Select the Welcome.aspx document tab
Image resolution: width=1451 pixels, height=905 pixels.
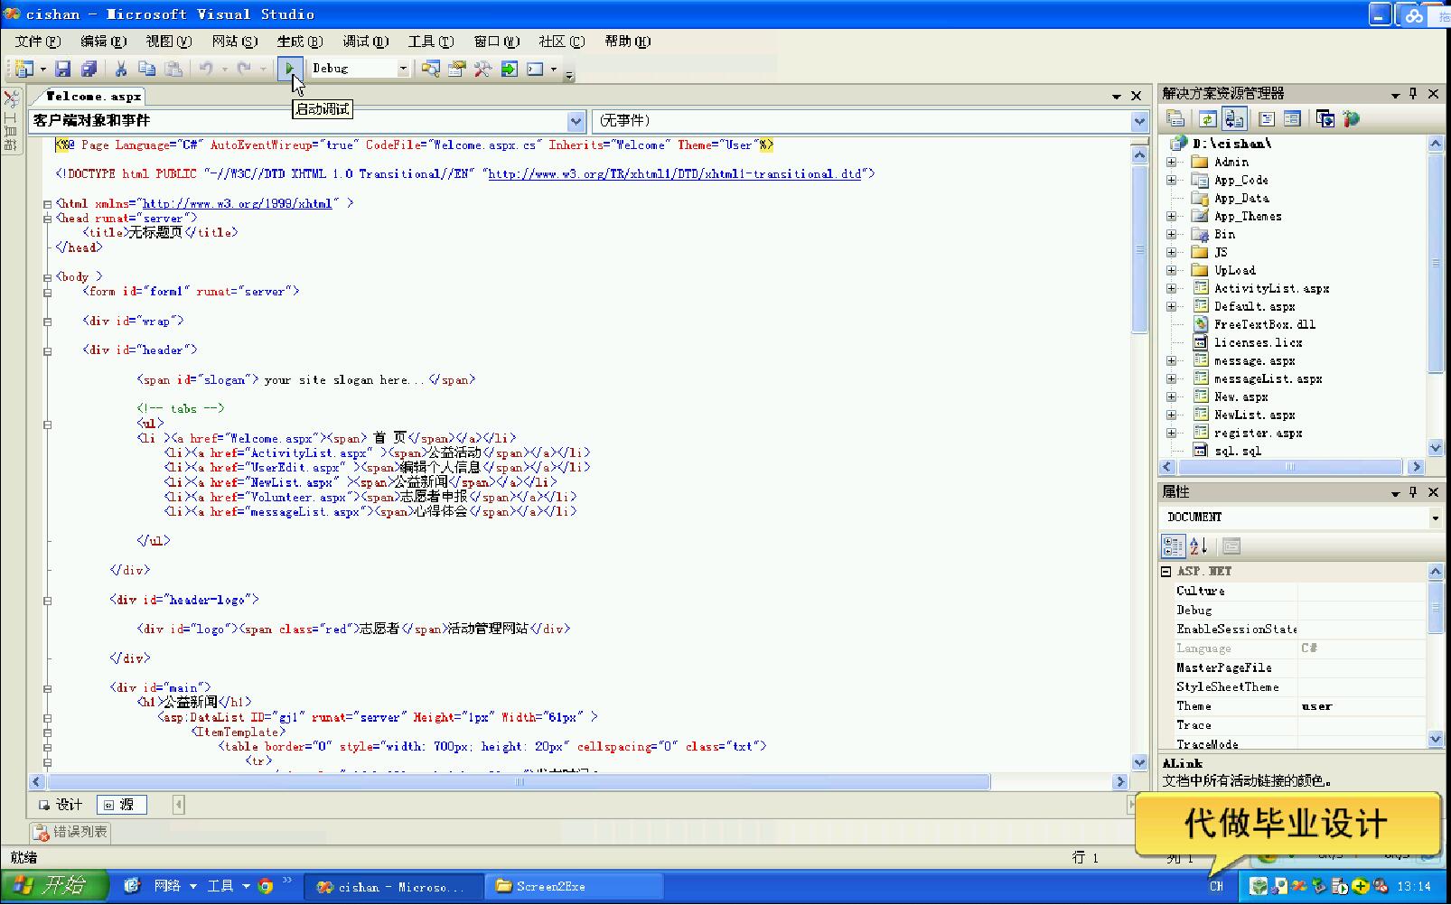92,96
